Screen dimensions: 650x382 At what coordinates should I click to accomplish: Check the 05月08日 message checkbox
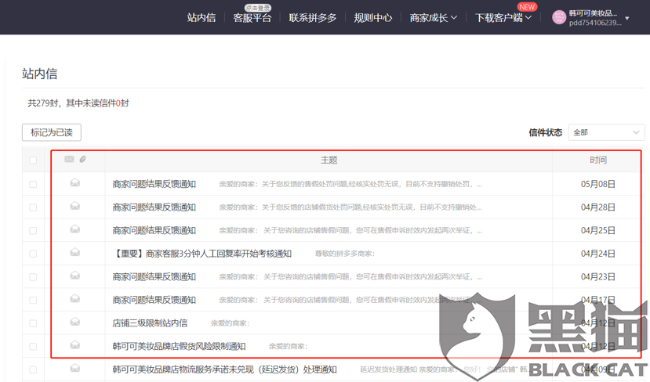pos(33,184)
